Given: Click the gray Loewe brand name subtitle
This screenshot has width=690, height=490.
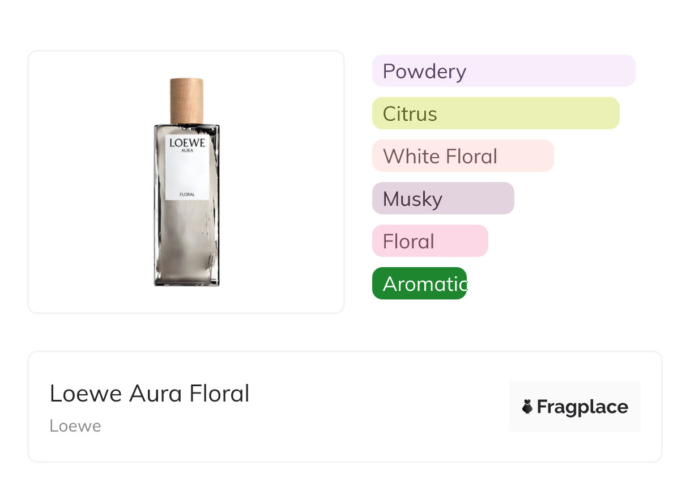Looking at the screenshot, I should pyautogui.click(x=75, y=426).
